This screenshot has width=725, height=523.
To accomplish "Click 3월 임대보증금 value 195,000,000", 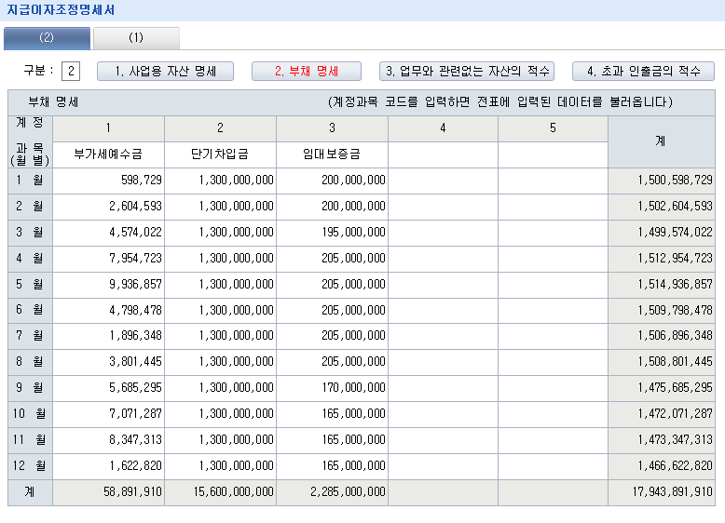I will tap(332, 233).
